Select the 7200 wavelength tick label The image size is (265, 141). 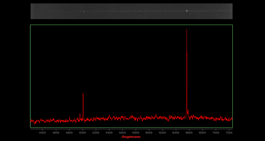[229, 132]
